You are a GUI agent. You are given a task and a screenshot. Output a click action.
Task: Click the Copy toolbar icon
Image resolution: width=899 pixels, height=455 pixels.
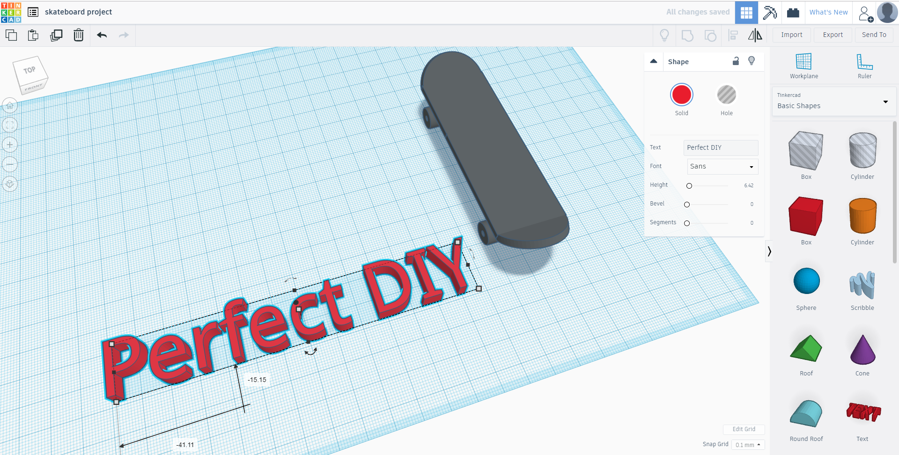(x=11, y=35)
